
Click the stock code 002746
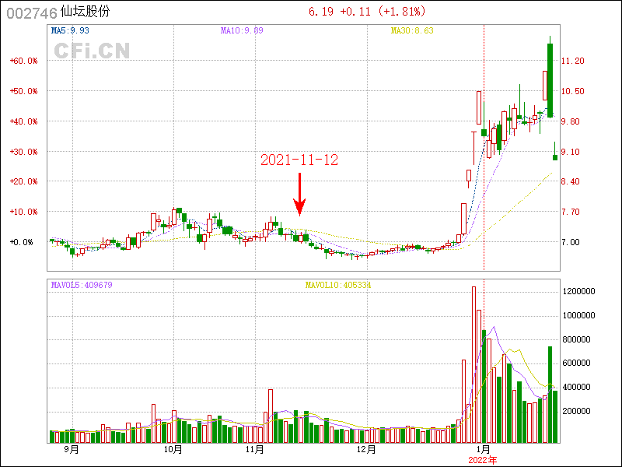click(x=31, y=12)
